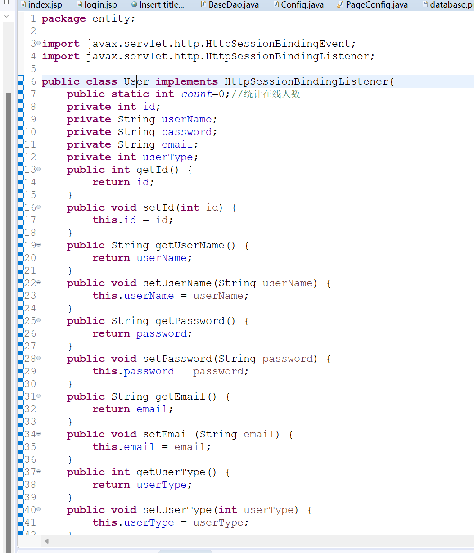Click the Java file icon on Config.java tab

point(276,4)
